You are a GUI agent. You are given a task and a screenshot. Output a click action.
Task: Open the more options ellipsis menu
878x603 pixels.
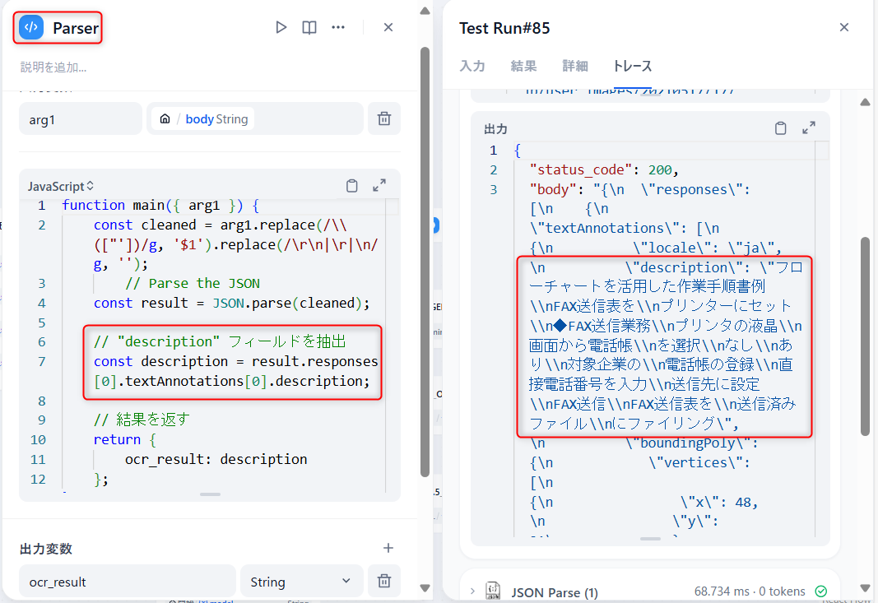pyautogui.click(x=338, y=27)
